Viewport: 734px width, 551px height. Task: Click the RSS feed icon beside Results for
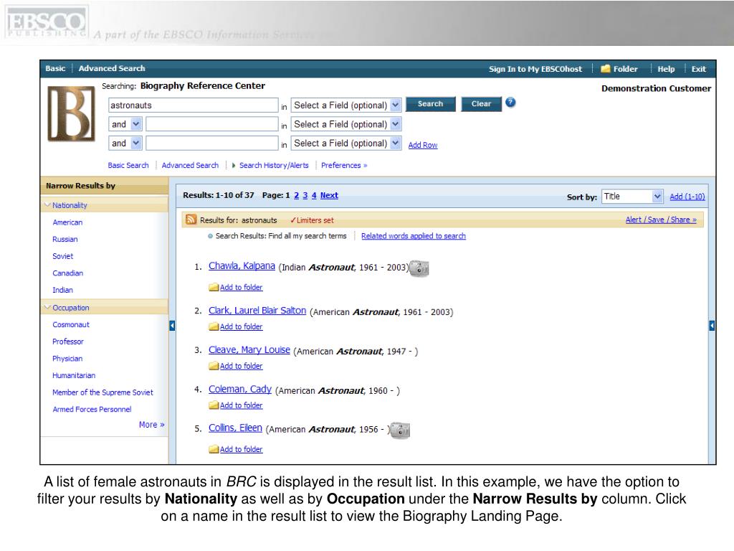[x=191, y=220]
